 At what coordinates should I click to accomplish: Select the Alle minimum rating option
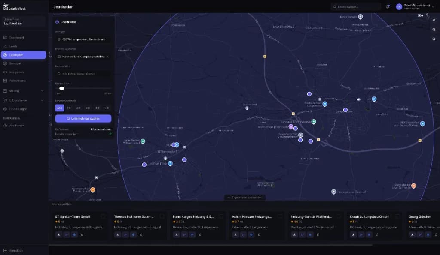(x=59, y=108)
